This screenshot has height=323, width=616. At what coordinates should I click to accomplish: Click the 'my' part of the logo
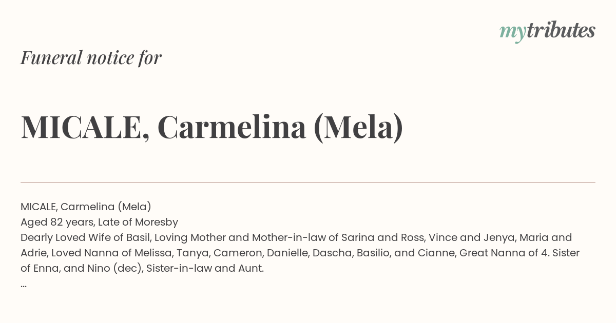coord(512,33)
